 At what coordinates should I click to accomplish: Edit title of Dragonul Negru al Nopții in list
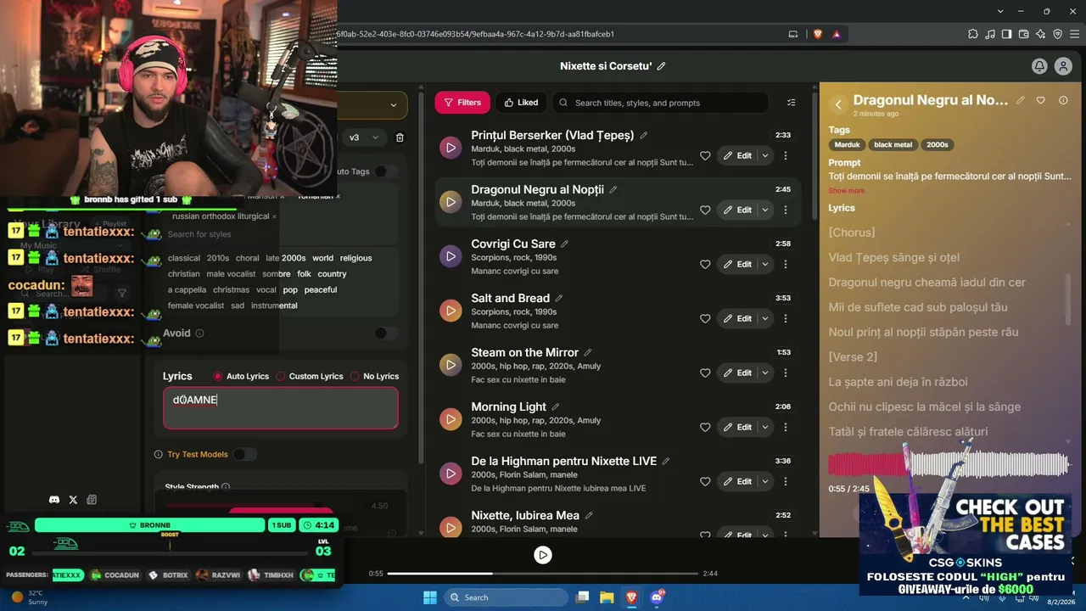pos(613,190)
